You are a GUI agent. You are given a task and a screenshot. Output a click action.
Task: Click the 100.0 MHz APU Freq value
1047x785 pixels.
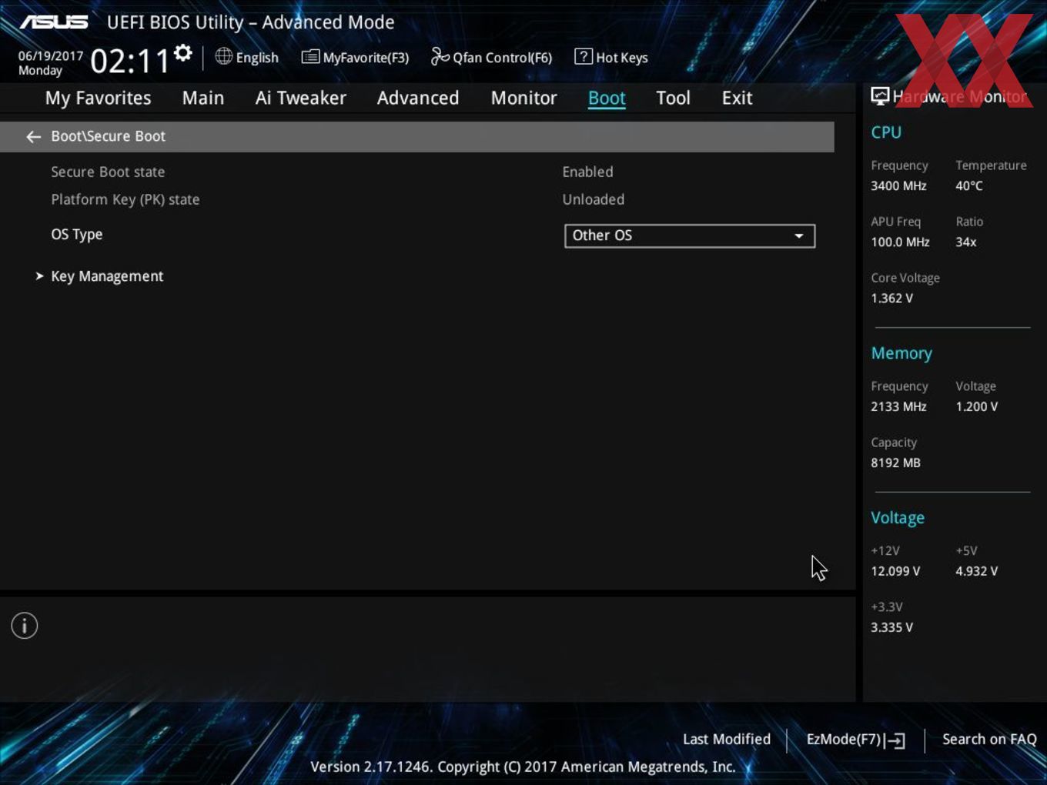pyautogui.click(x=900, y=242)
